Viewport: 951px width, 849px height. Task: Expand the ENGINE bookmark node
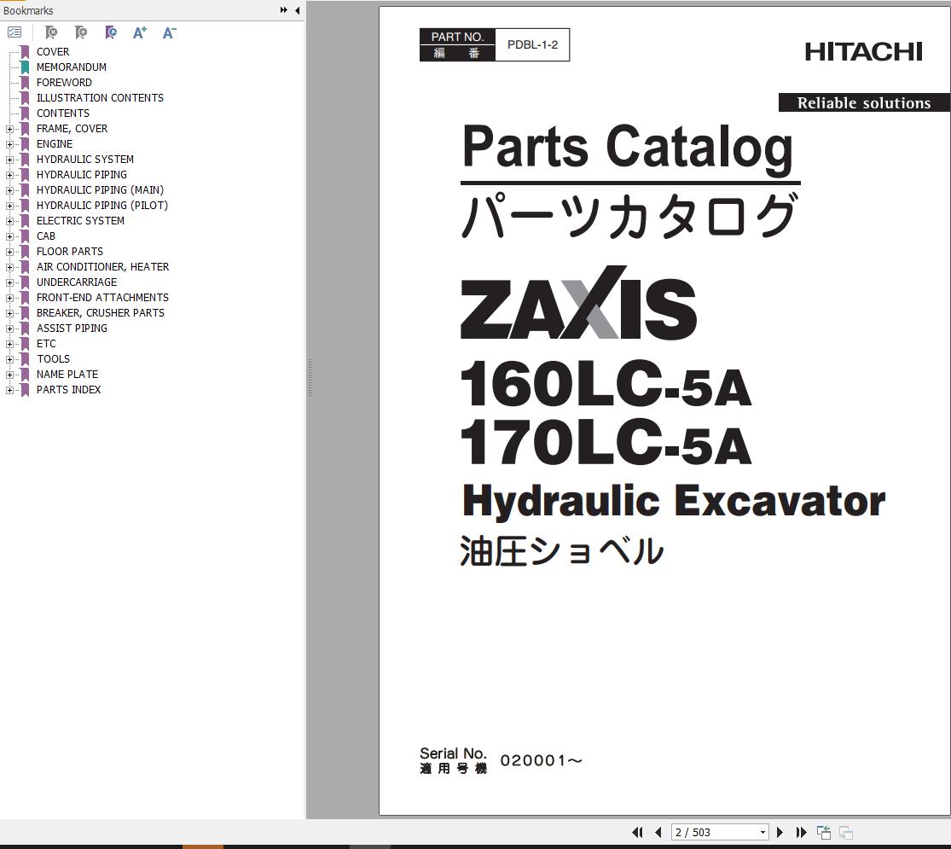pos(9,144)
